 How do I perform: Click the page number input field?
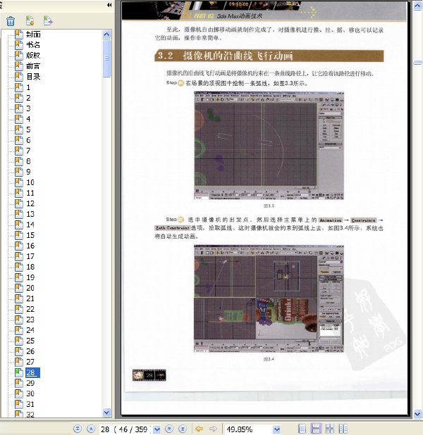(x=126, y=429)
